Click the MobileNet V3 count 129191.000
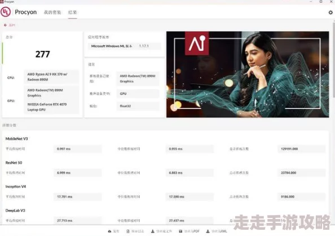 click(302, 149)
